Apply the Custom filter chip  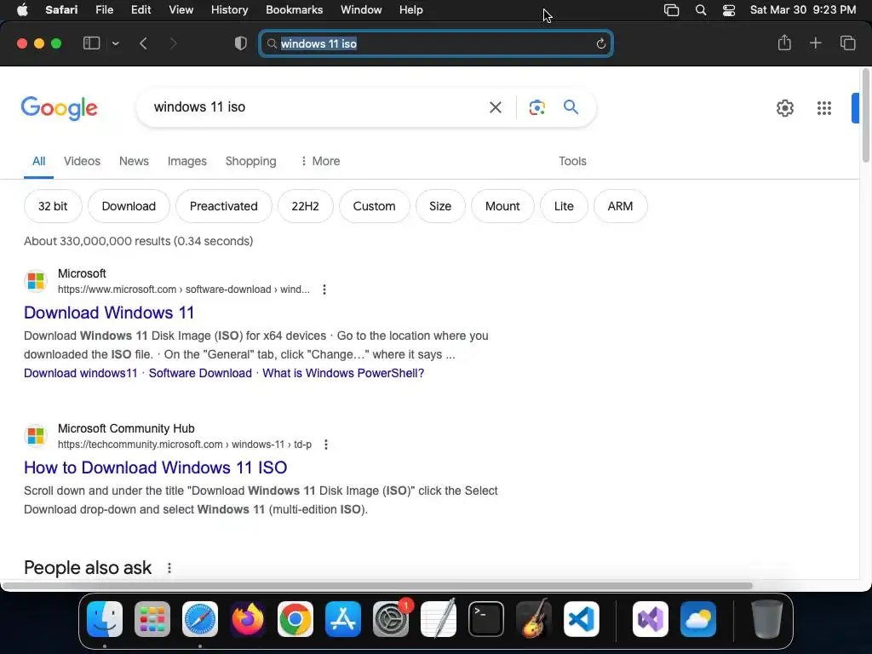375,206
